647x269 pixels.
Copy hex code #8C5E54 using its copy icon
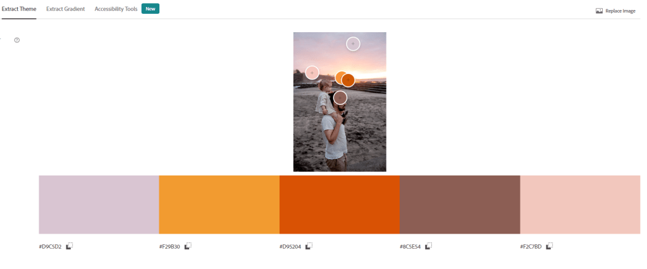coord(429,246)
